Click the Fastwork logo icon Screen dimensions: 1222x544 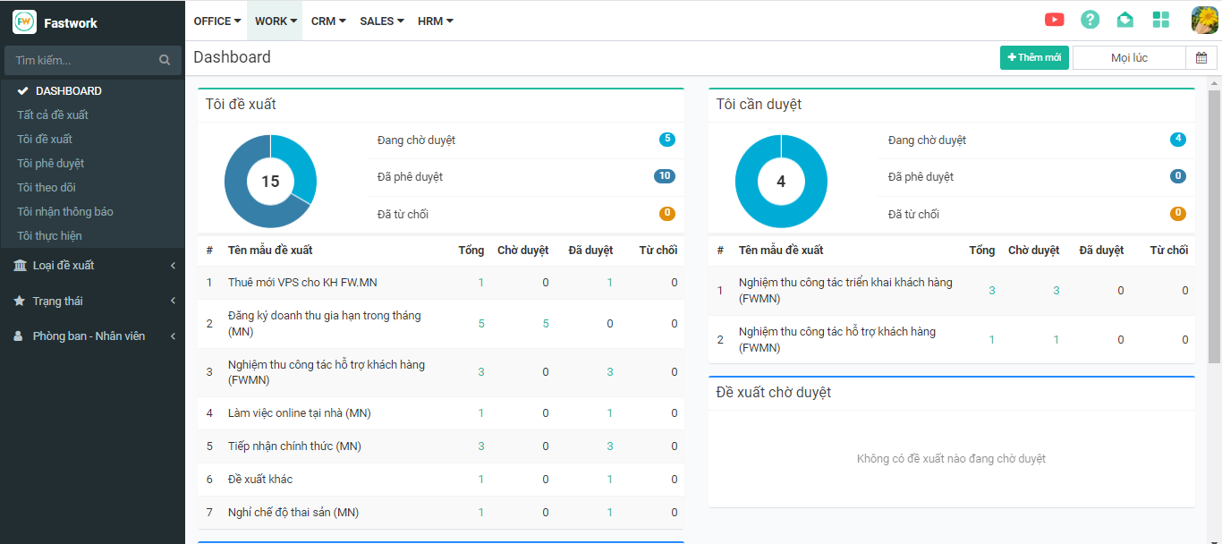click(24, 22)
